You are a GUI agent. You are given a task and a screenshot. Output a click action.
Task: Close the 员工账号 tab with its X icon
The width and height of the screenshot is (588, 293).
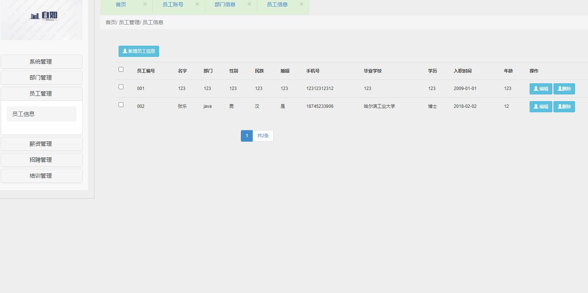click(x=197, y=4)
